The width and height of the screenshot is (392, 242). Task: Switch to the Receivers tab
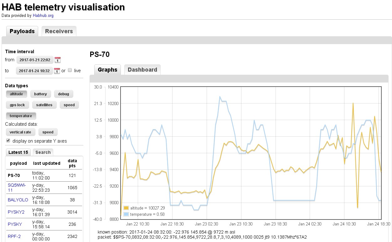point(59,31)
